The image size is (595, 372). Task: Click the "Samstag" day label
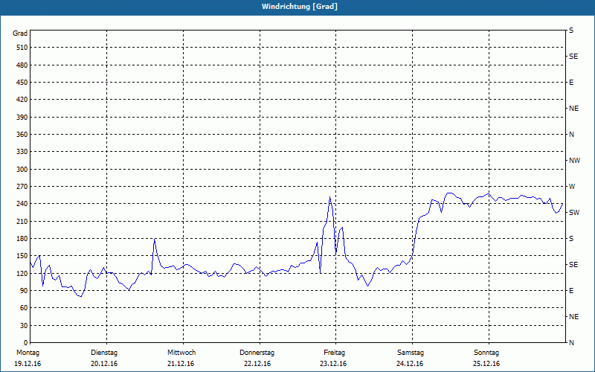point(411,353)
